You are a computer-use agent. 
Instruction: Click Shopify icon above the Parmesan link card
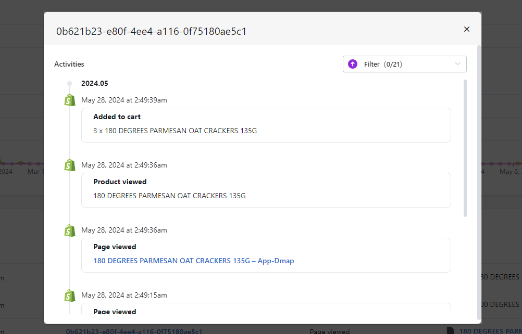click(70, 230)
